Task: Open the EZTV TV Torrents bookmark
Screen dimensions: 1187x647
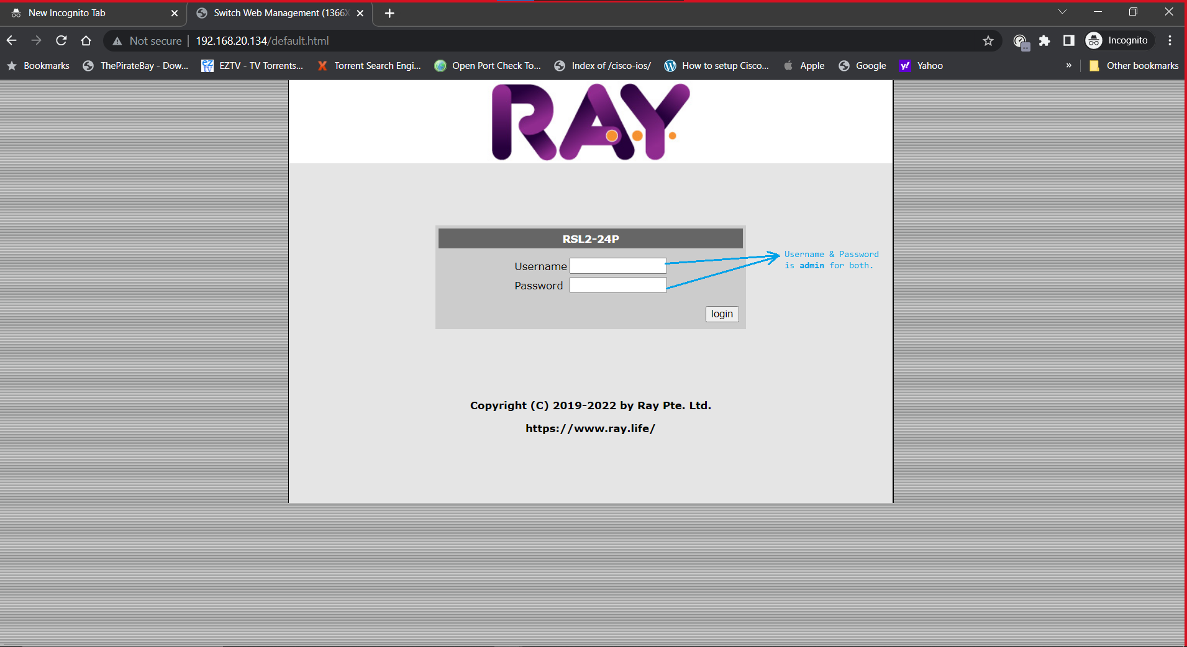Action: pos(253,65)
